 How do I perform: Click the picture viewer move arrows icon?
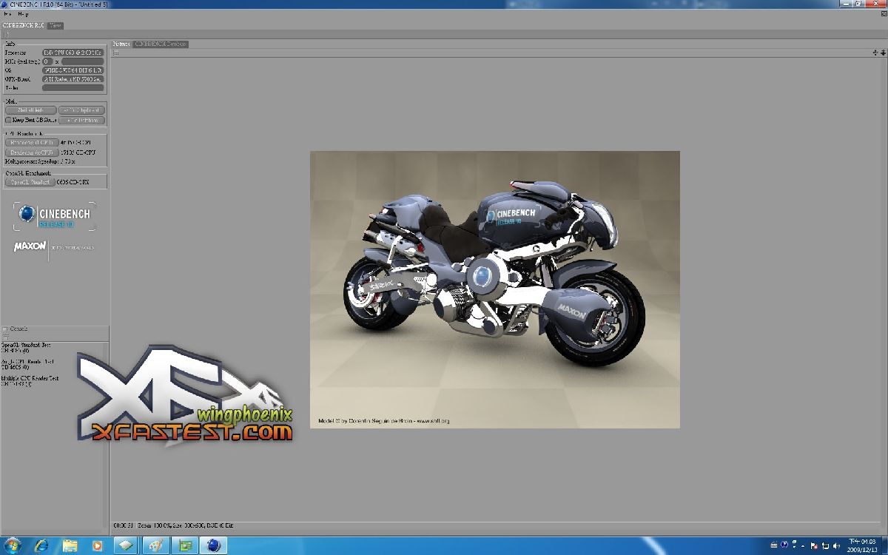875,53
